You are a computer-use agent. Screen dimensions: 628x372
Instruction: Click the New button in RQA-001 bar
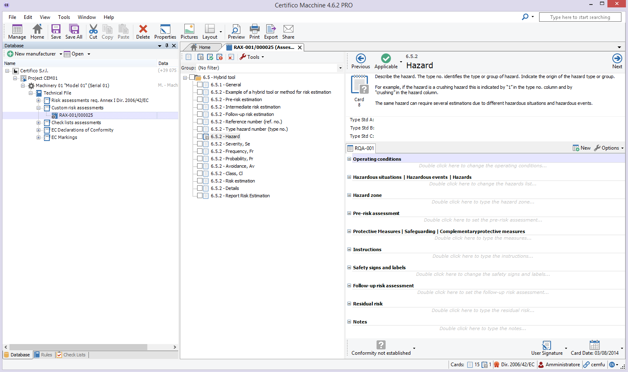click(581, 148)
